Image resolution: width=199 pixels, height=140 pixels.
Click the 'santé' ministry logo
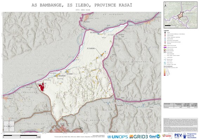click(167, 136)
